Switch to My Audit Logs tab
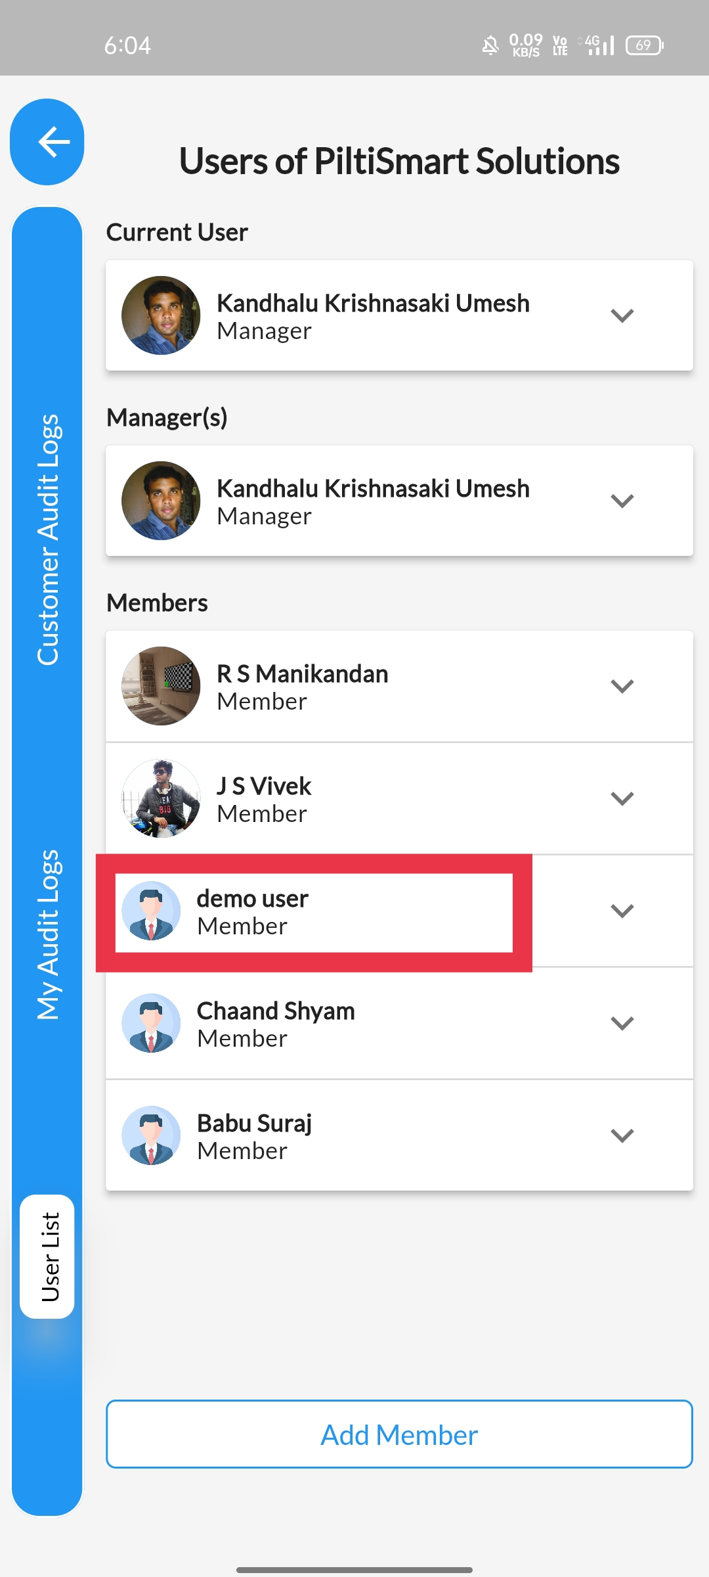Screen dimensions: 709x1577 48,934
